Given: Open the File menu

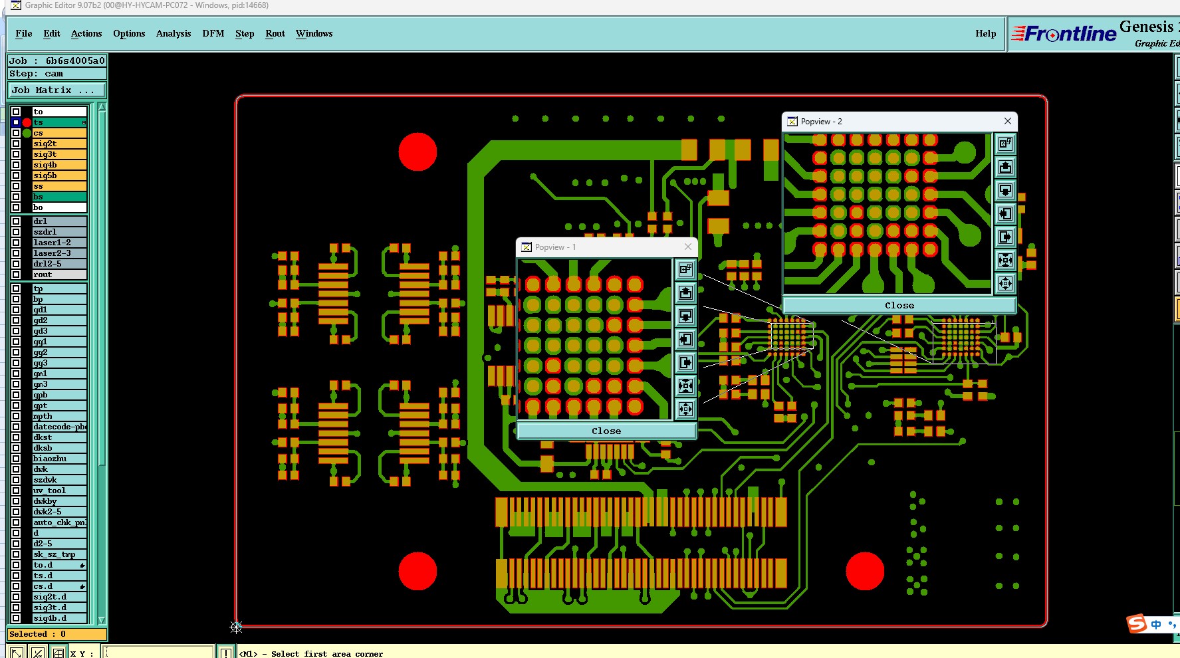Looking at the screenshot, I should coord(24,33).
